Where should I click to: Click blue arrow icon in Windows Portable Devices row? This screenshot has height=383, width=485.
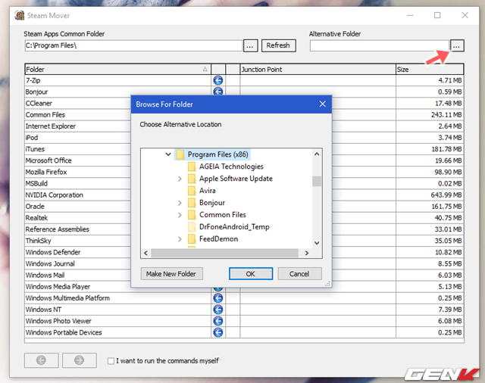pos(218,332)
